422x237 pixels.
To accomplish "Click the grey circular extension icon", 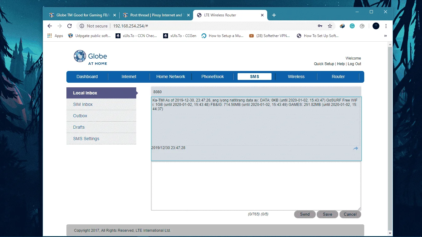I will 362,26.
